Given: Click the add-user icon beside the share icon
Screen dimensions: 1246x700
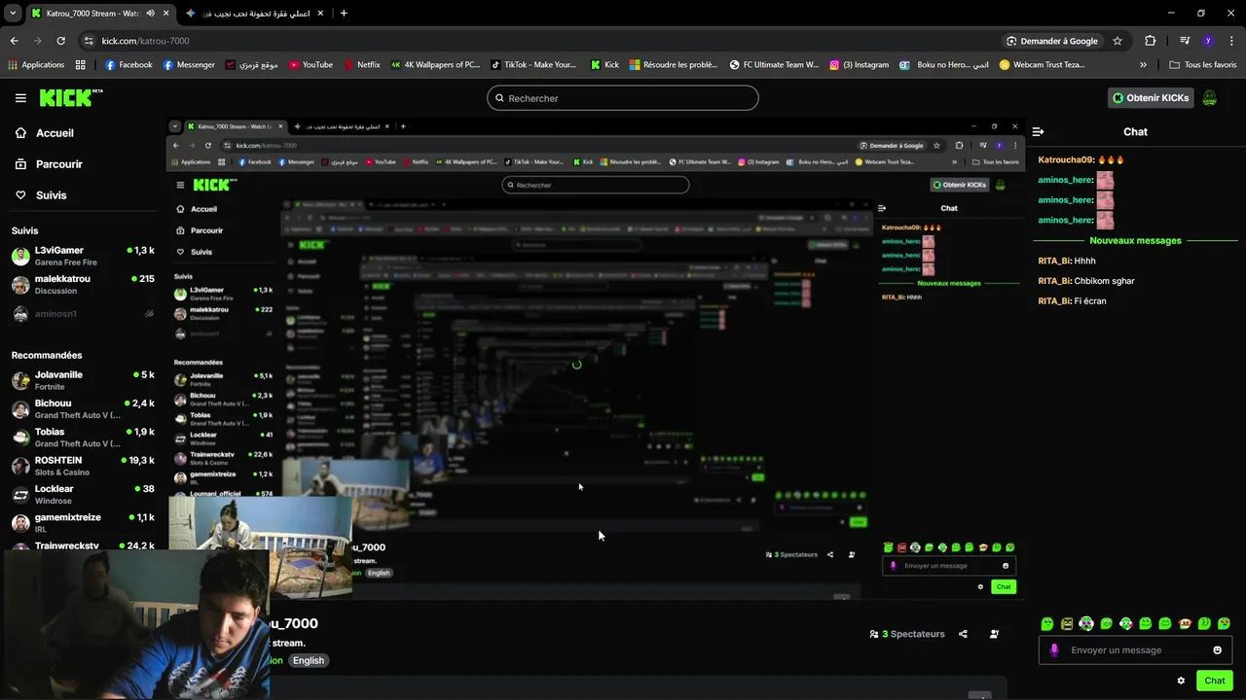Looking at the screenshot, I should 994,634.
